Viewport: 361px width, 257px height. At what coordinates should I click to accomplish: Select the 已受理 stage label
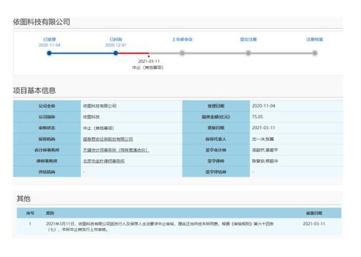(x=49, y=39)
